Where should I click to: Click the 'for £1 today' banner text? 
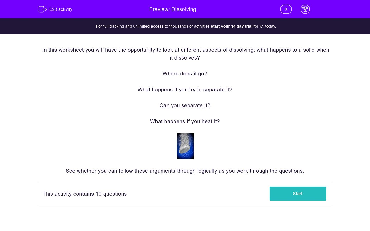(x=265, y=26)
